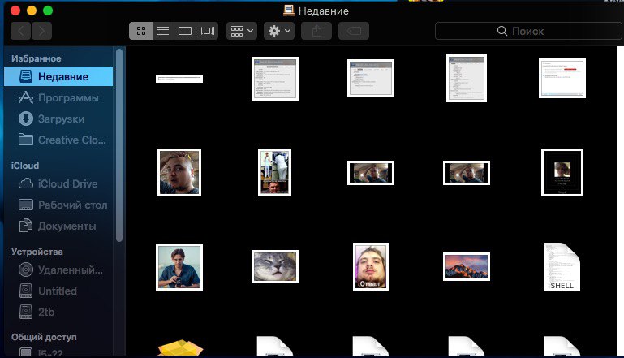Select the yellow open box icon
Screen dimensions: 624x358
pos(180,347)
